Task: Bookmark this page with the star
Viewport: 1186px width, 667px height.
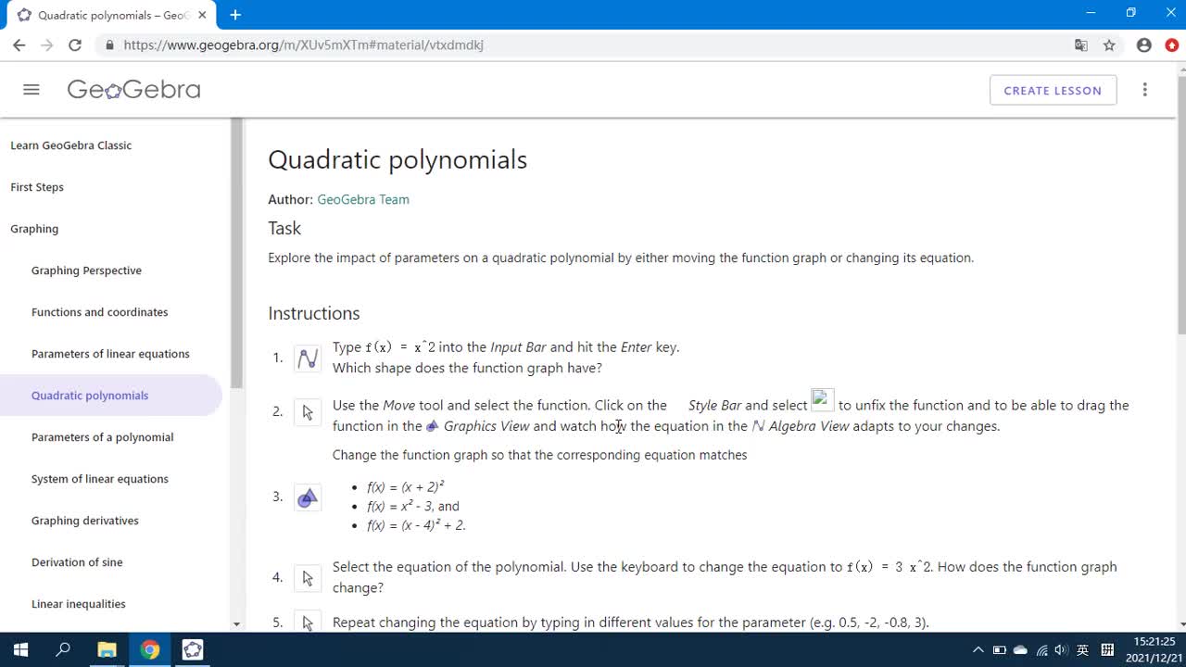Action: click(1109, 44)
